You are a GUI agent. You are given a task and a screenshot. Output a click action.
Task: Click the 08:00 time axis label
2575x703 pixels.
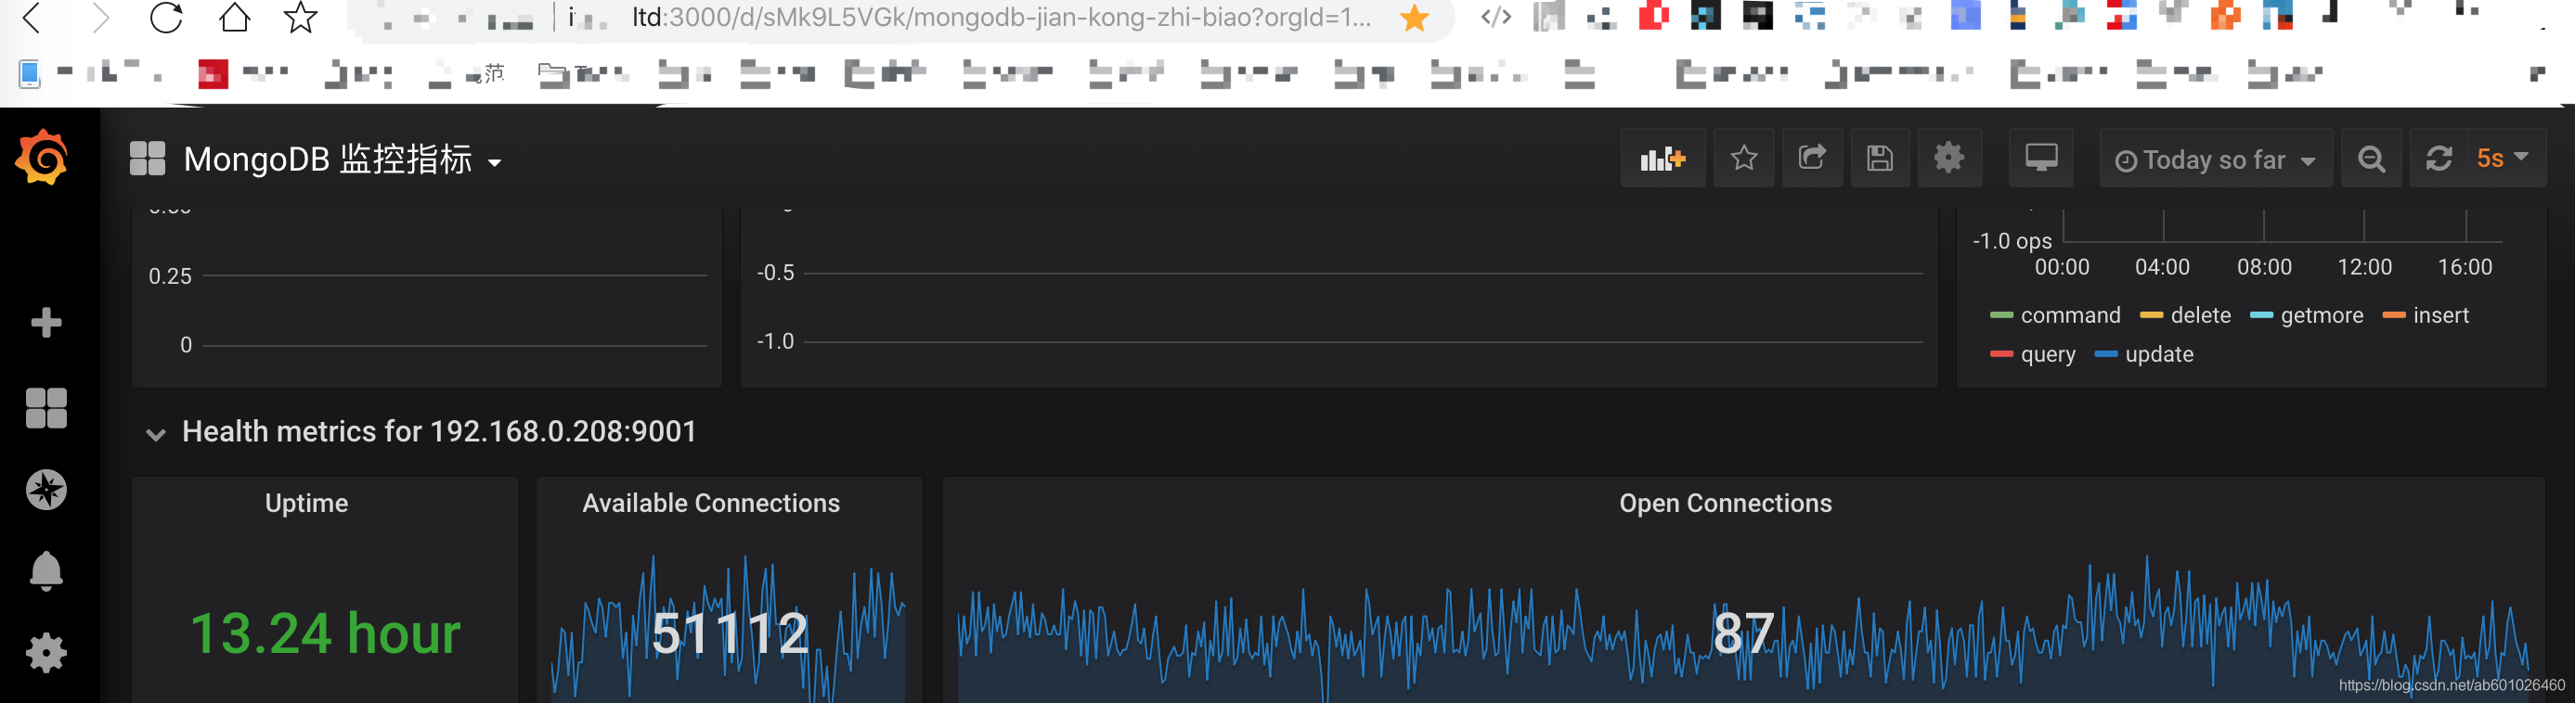click(x=2264, y=268)
